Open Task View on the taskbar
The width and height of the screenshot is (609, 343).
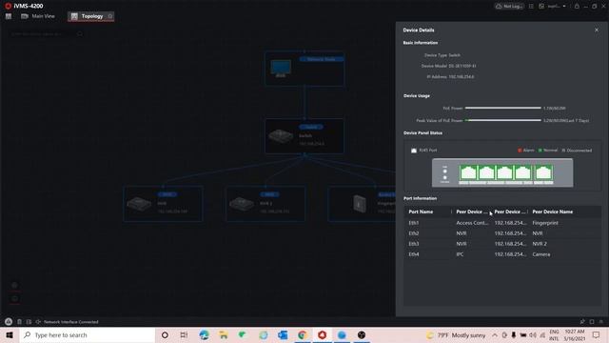click(184, 334)
